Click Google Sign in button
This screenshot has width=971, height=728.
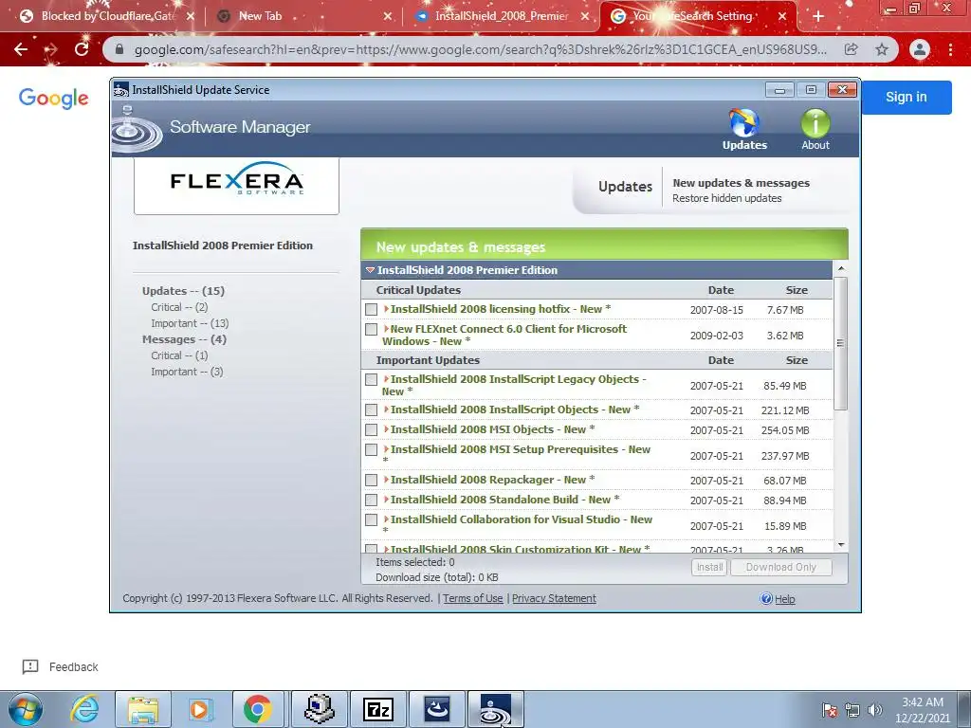(906, 98)
